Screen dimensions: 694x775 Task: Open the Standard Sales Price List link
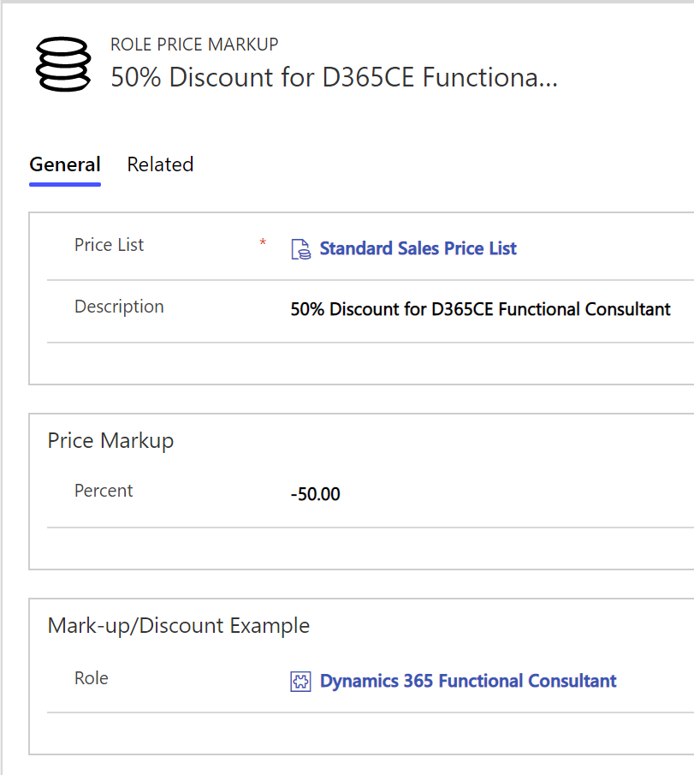418,248
